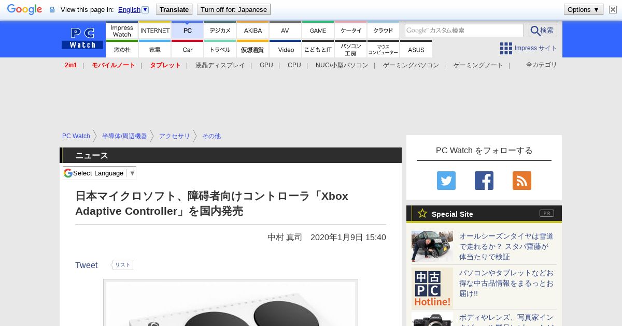Click the Translate button
This screenshot has width=622, height=326.
[174, 9]
